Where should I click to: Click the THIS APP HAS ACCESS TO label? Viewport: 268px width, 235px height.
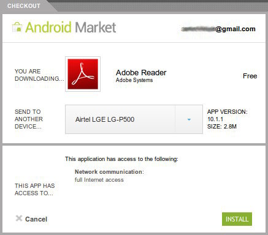pos(34,190)
